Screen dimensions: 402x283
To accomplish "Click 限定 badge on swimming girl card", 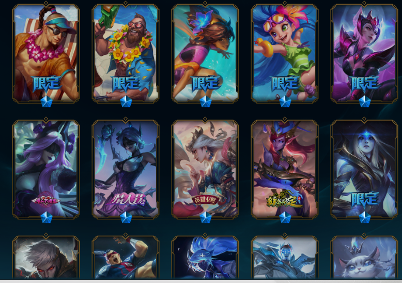I will click(205, 83).
